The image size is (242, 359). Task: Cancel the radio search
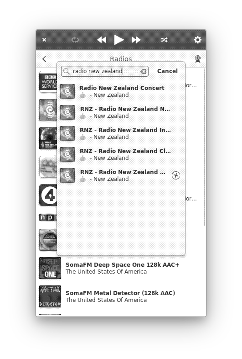167,71
